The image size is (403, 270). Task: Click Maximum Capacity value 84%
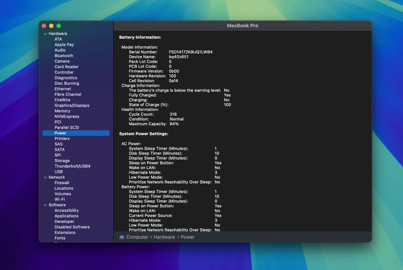click(x=174, y=124)
